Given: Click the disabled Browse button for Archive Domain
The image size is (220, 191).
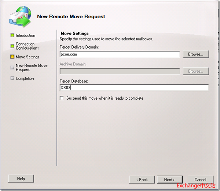Looking at the screenshot, I should point(196,71).
